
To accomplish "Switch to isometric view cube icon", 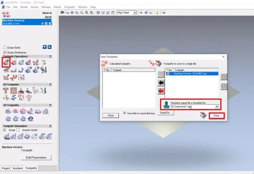I will click(98, 13).
